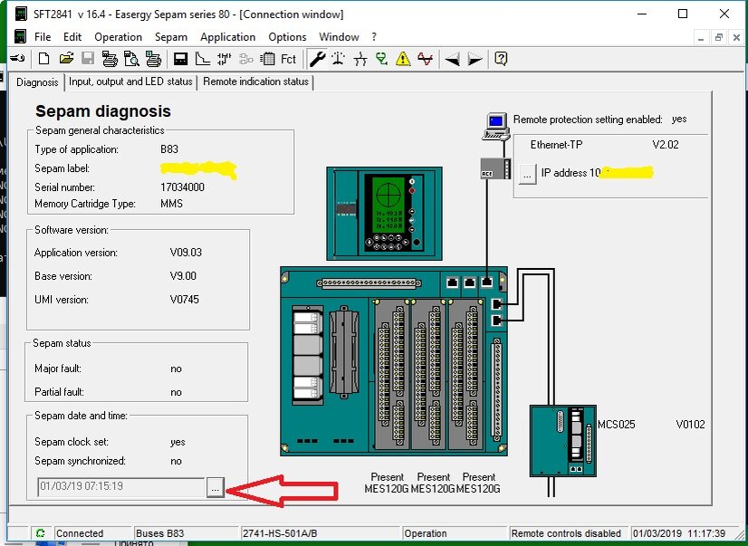Click the print preview magnifier icon

[131, 59]
